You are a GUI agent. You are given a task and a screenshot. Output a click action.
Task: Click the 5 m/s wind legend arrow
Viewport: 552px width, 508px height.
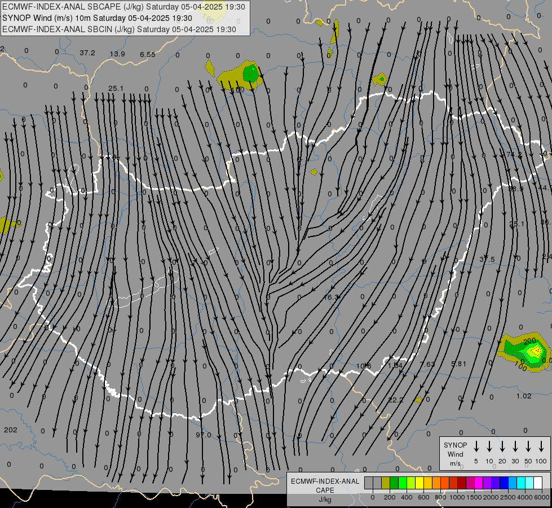(x=476, y=446)
